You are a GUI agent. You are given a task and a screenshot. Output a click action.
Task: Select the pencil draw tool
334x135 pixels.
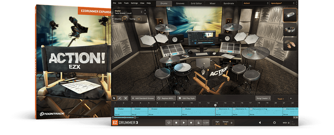[x=120, y=98]
